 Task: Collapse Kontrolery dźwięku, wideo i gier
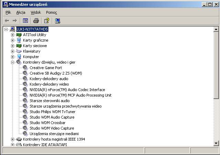pos(12,62)
